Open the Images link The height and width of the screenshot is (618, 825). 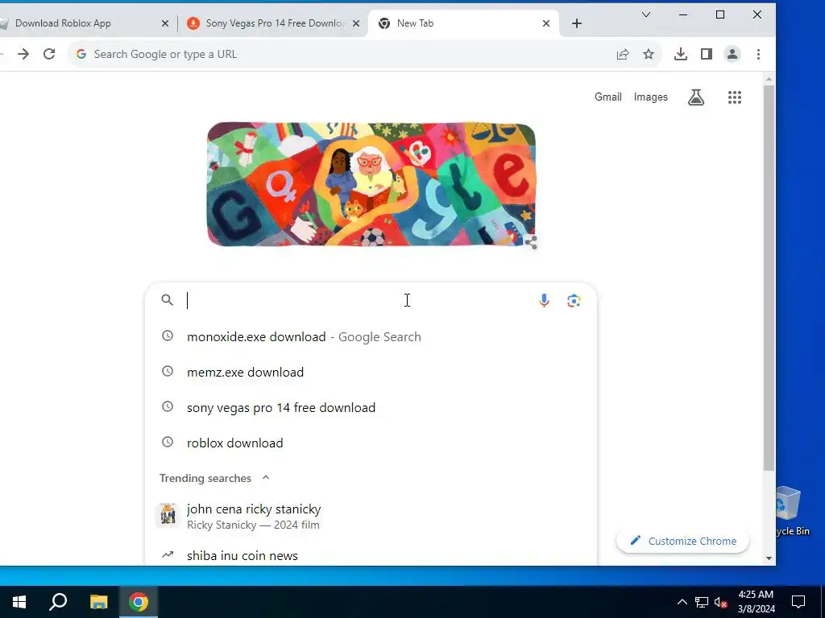pos(650,97)
